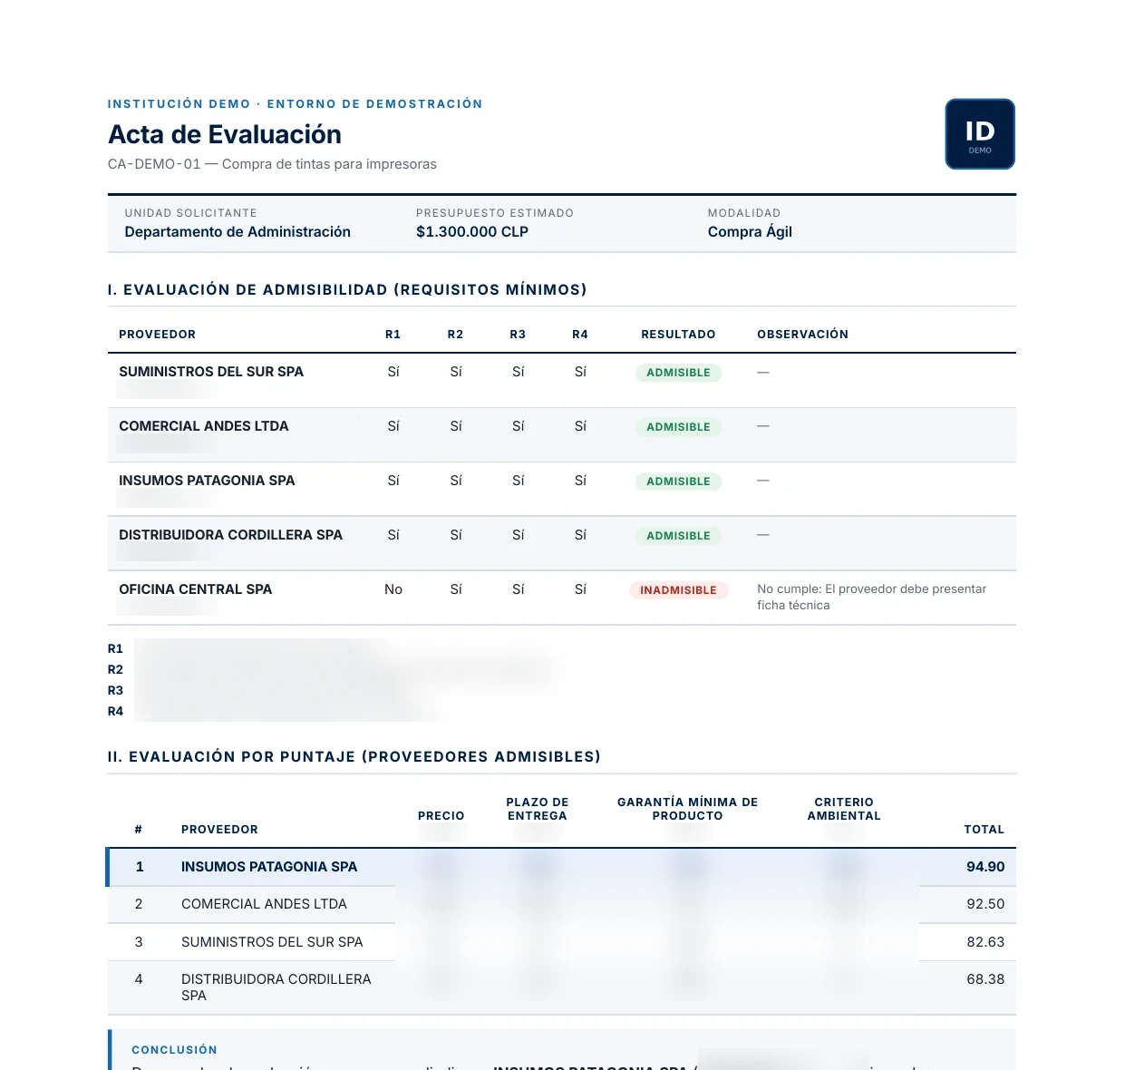
Task: Click ADMISIBLE badge for COMERCIAL ANDES LTDA
Action: pyautogui.click(x=678, y=427)
